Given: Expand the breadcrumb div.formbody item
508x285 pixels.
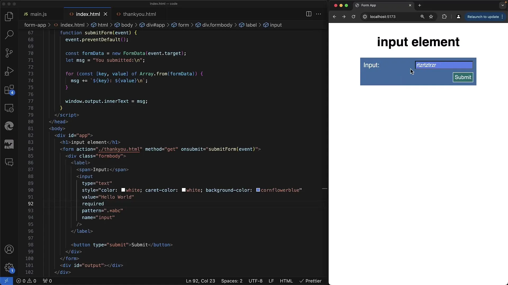Looking at the screenshot, I should click(x=217, y=25).
